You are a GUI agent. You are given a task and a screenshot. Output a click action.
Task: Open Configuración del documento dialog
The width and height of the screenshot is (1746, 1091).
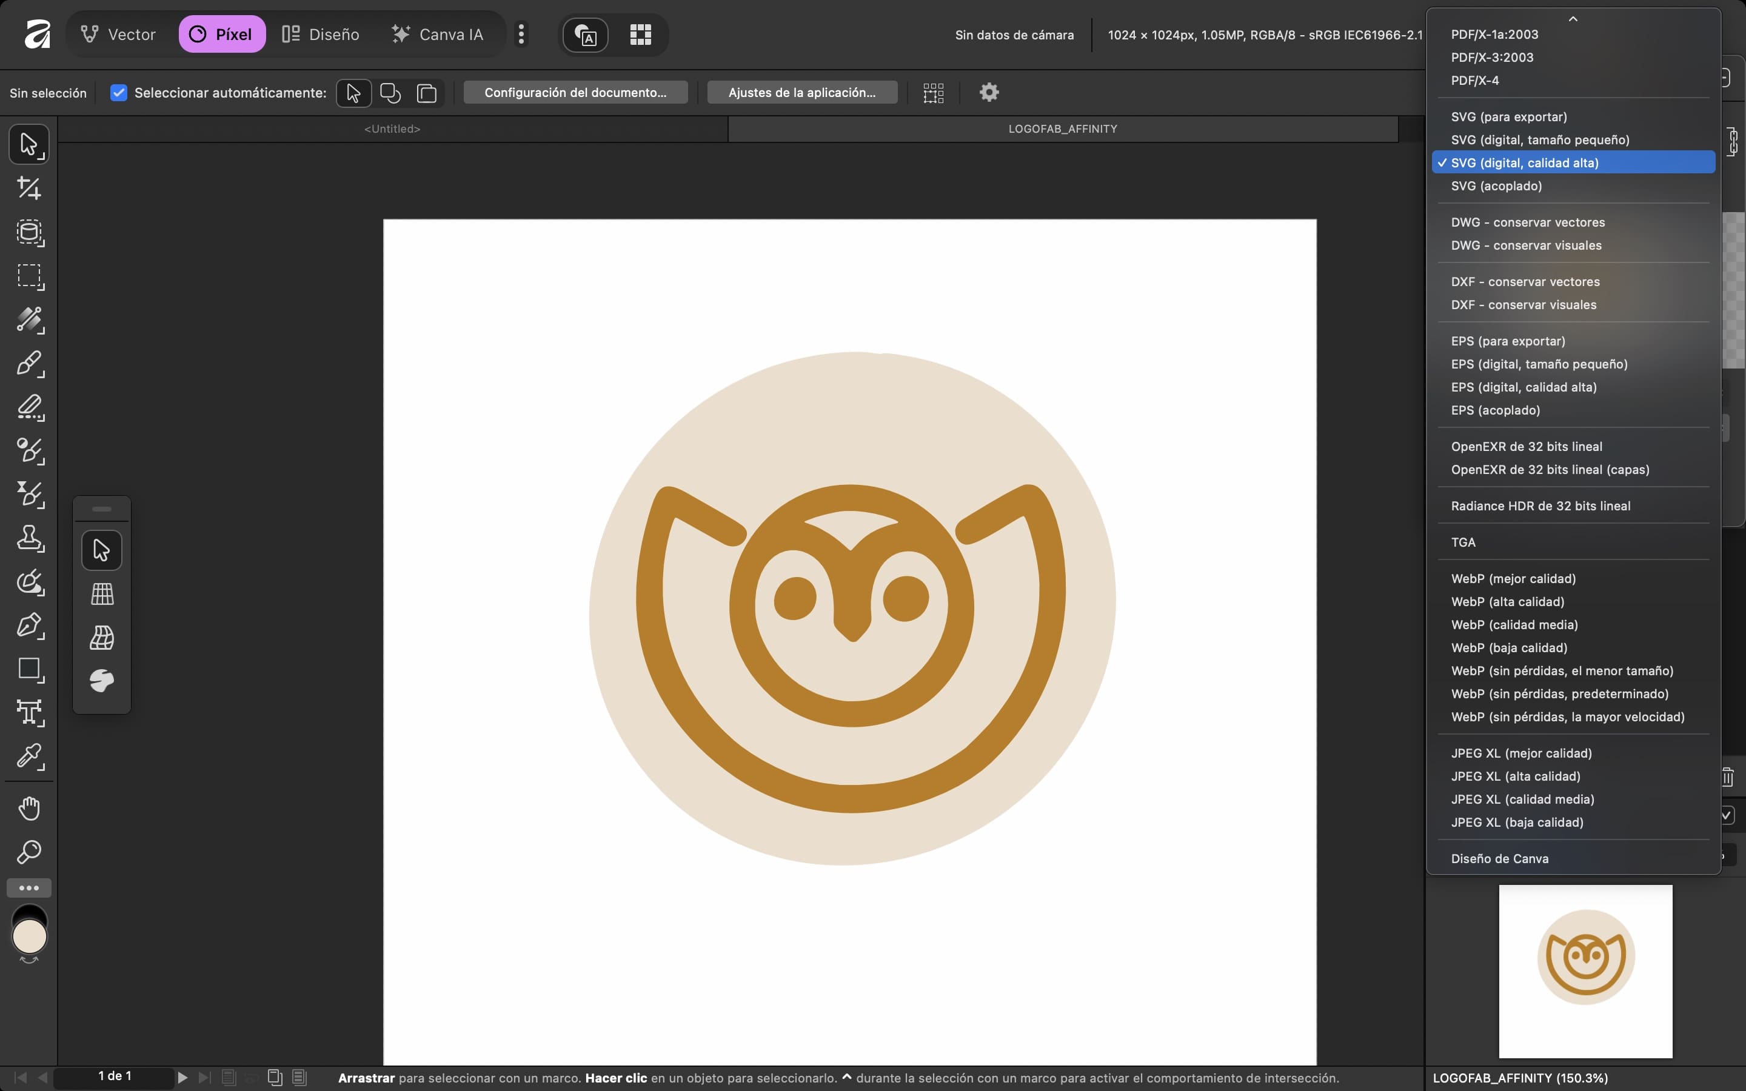[575, 92]
